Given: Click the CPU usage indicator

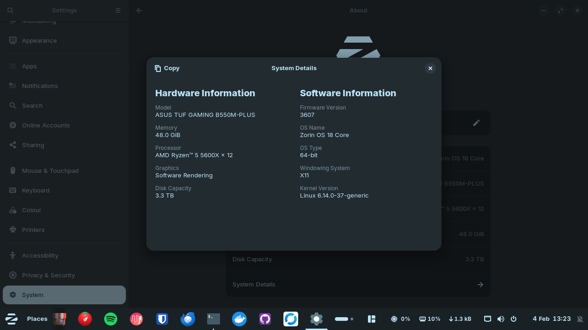Looking at the screenshot, I should (x=400, y=319).
